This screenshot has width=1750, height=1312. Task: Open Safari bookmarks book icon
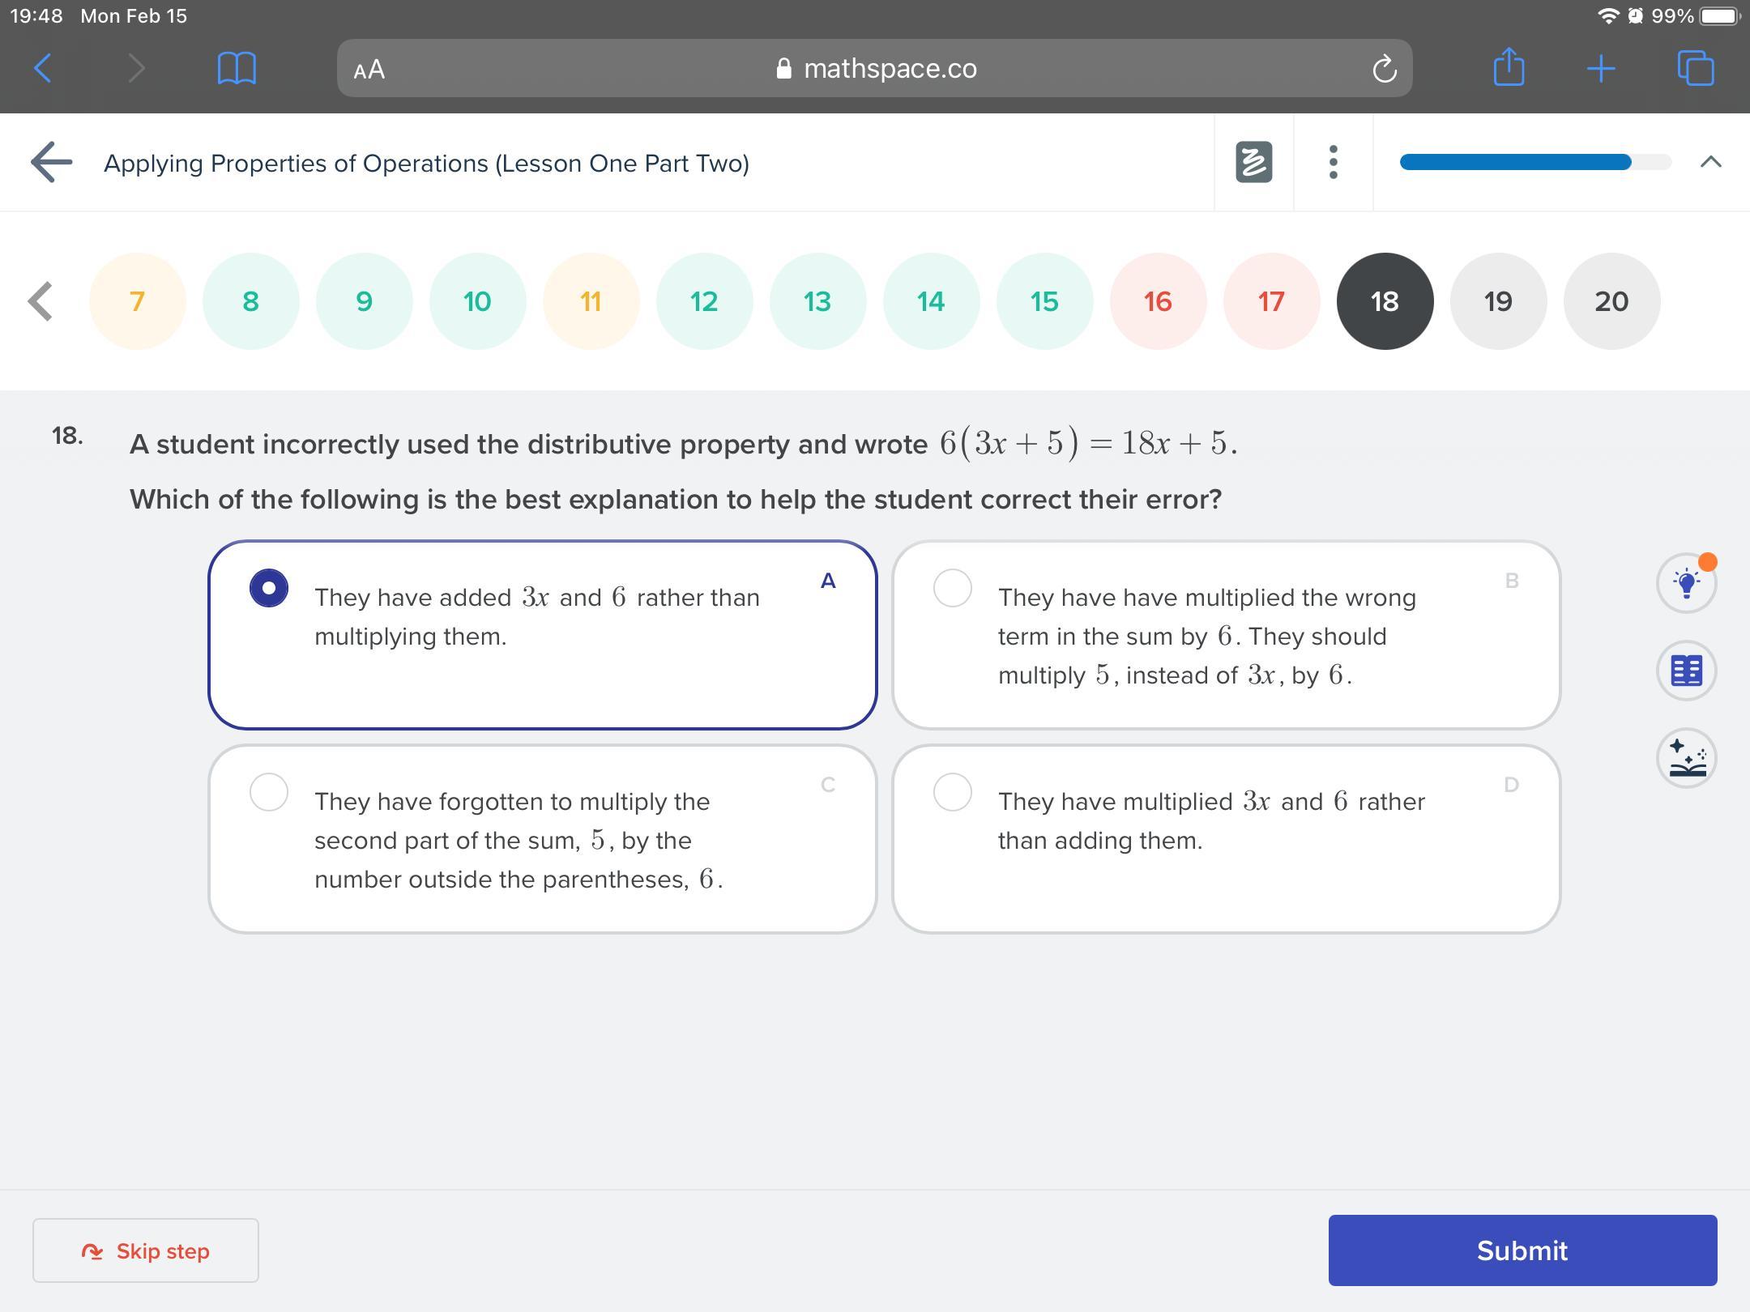coord(237,68)
